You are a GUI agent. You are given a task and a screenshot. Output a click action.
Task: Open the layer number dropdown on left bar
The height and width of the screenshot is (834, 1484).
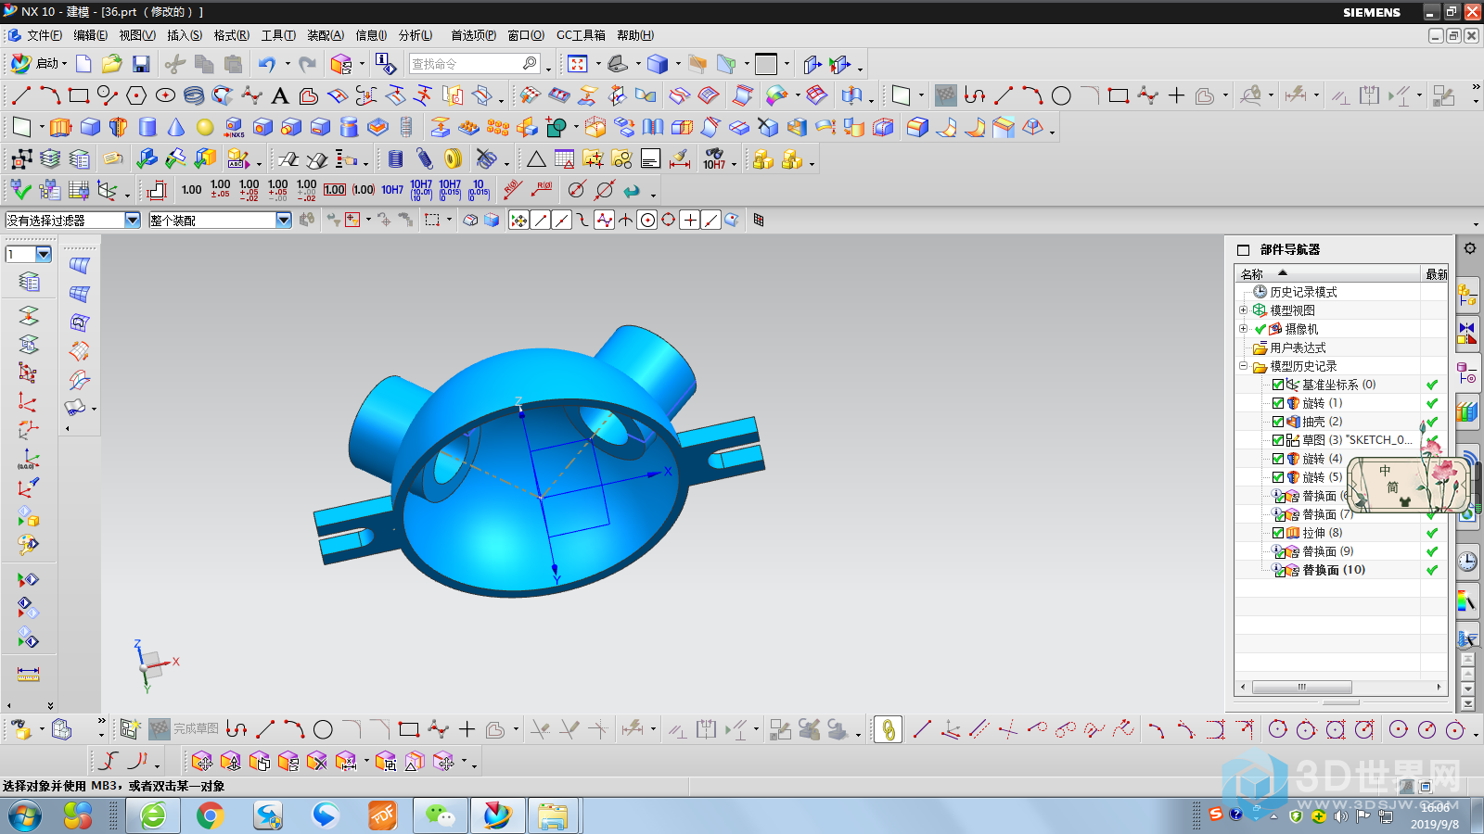coord(44,254)
